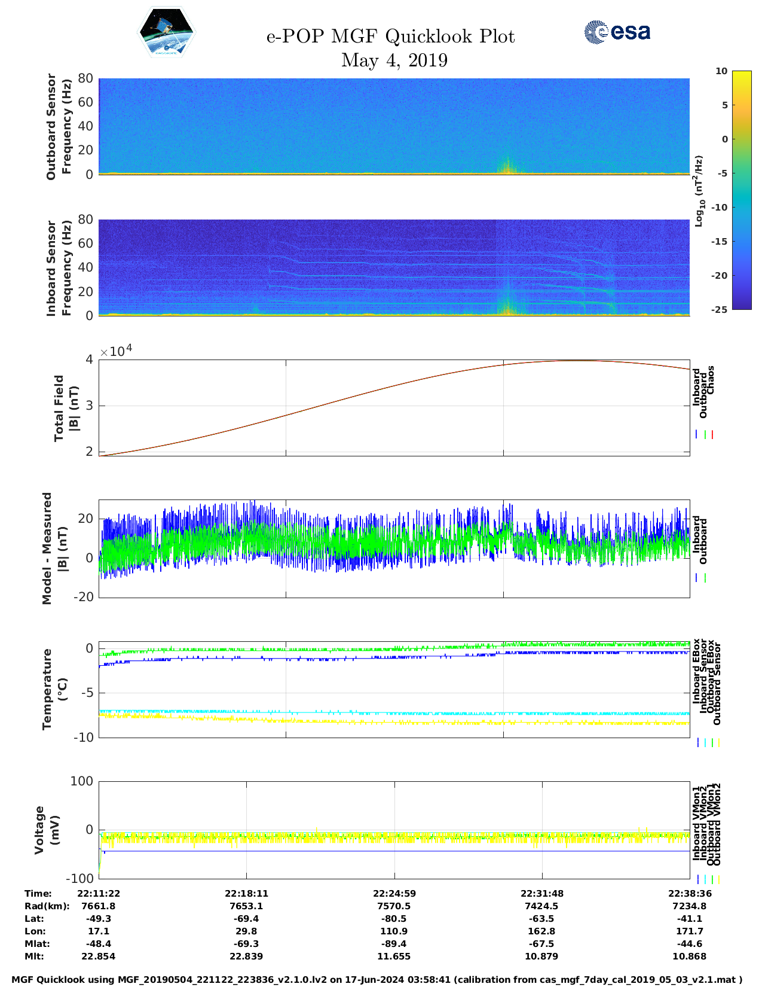Click the Mlat value -89.4
The height and width of the screenshot is (987, 762).
click(x=394, y=943)
